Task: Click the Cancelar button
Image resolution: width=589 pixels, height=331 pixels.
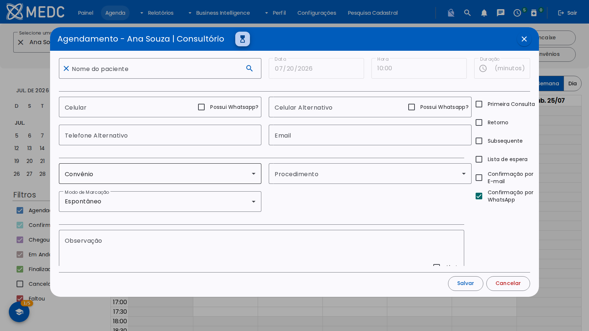Action: [508, 284]
